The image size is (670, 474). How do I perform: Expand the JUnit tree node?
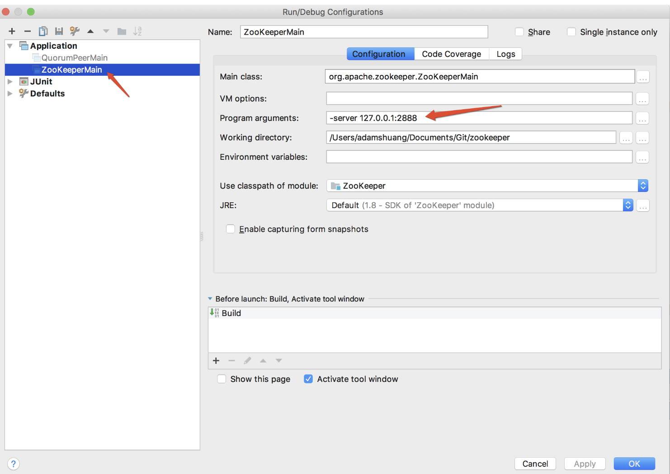pos(10,82)
